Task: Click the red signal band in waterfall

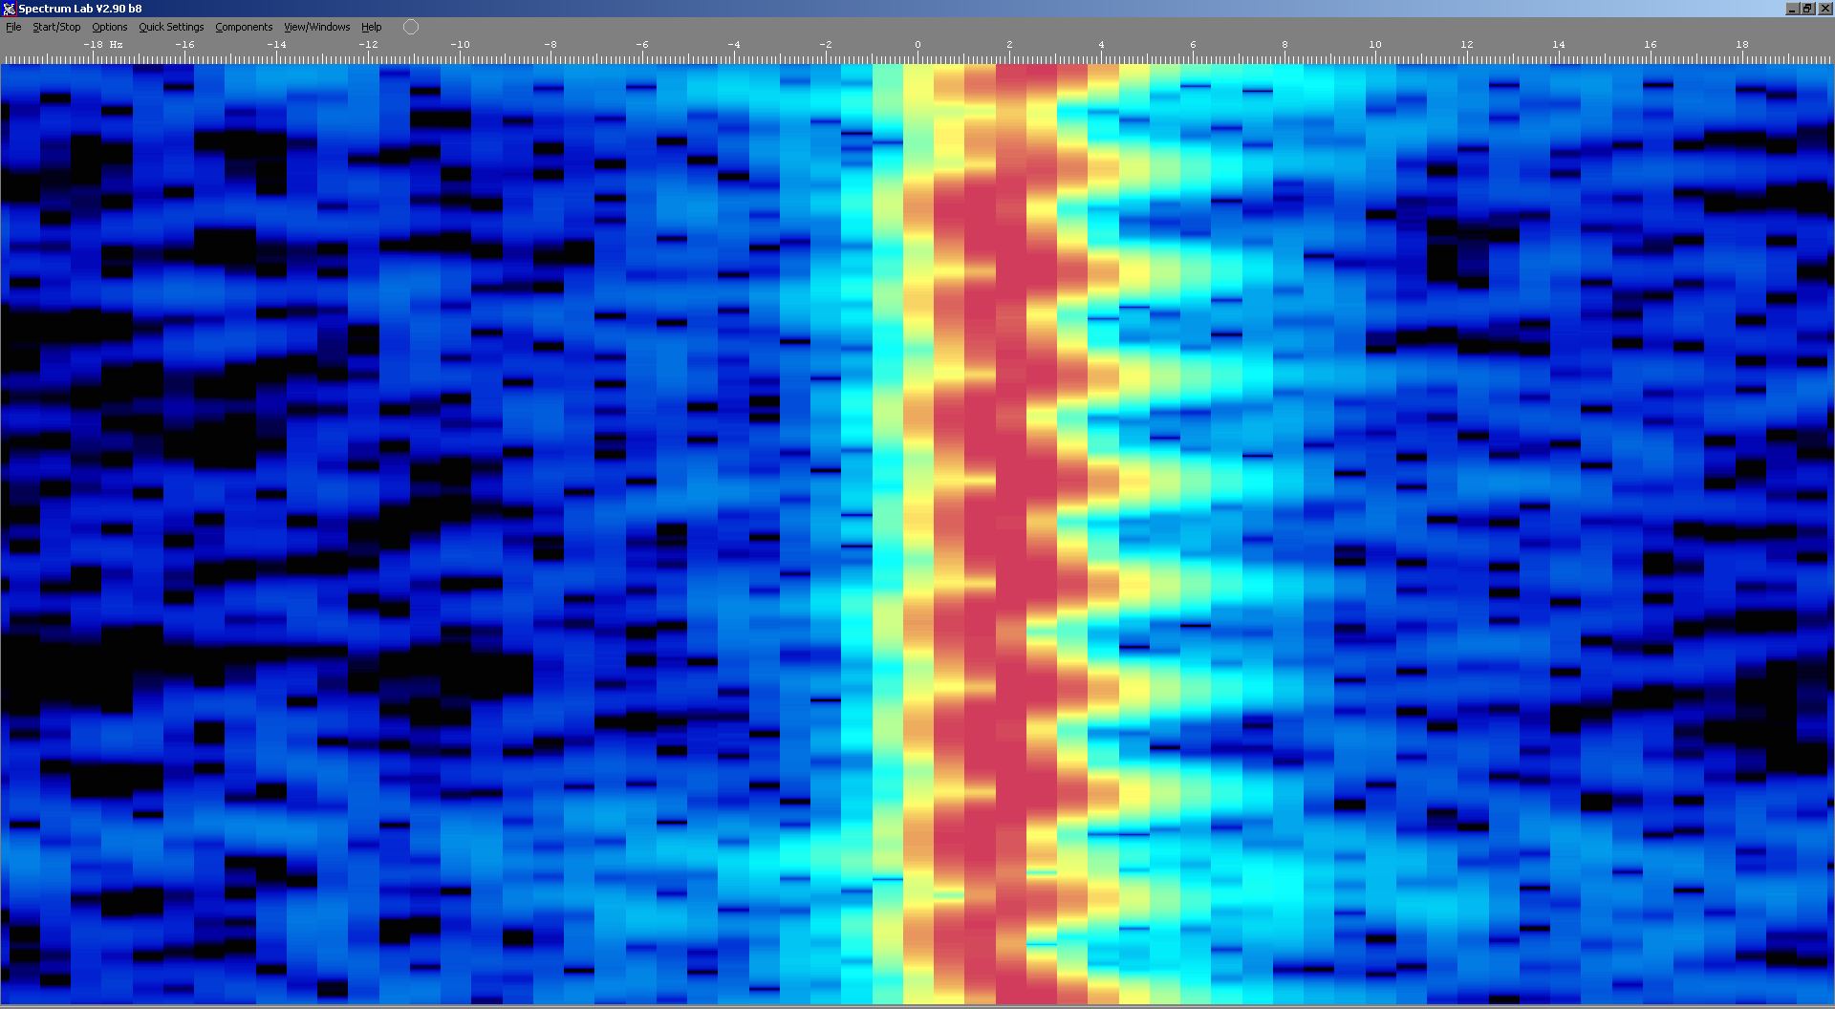Action: tap(994, 478)
